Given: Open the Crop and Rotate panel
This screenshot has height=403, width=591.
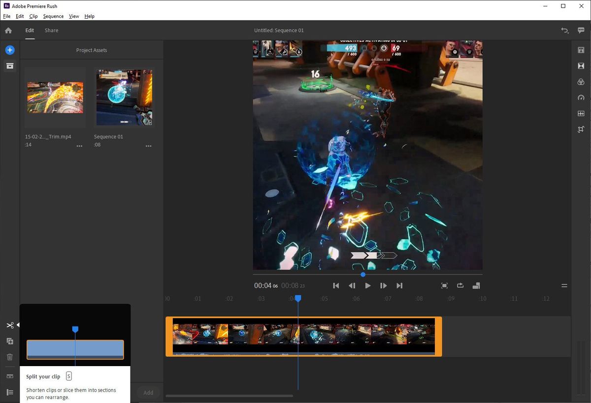Looking at the screenshot, I should [581, 129].
